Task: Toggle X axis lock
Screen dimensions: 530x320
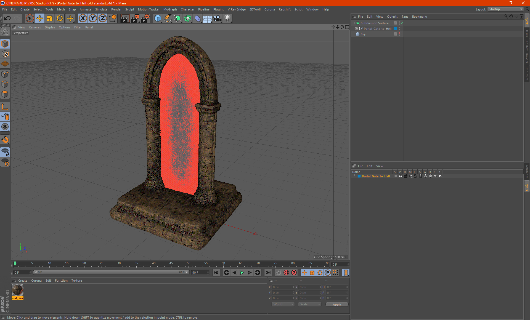Action: (83, 18)
